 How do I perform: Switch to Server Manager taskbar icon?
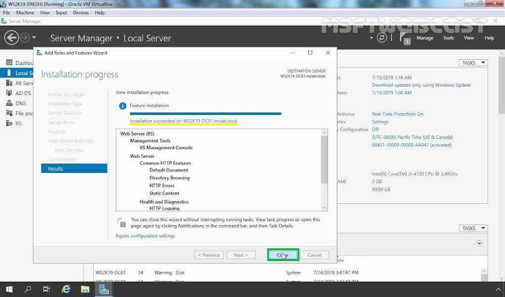click(x=104, y=289)
